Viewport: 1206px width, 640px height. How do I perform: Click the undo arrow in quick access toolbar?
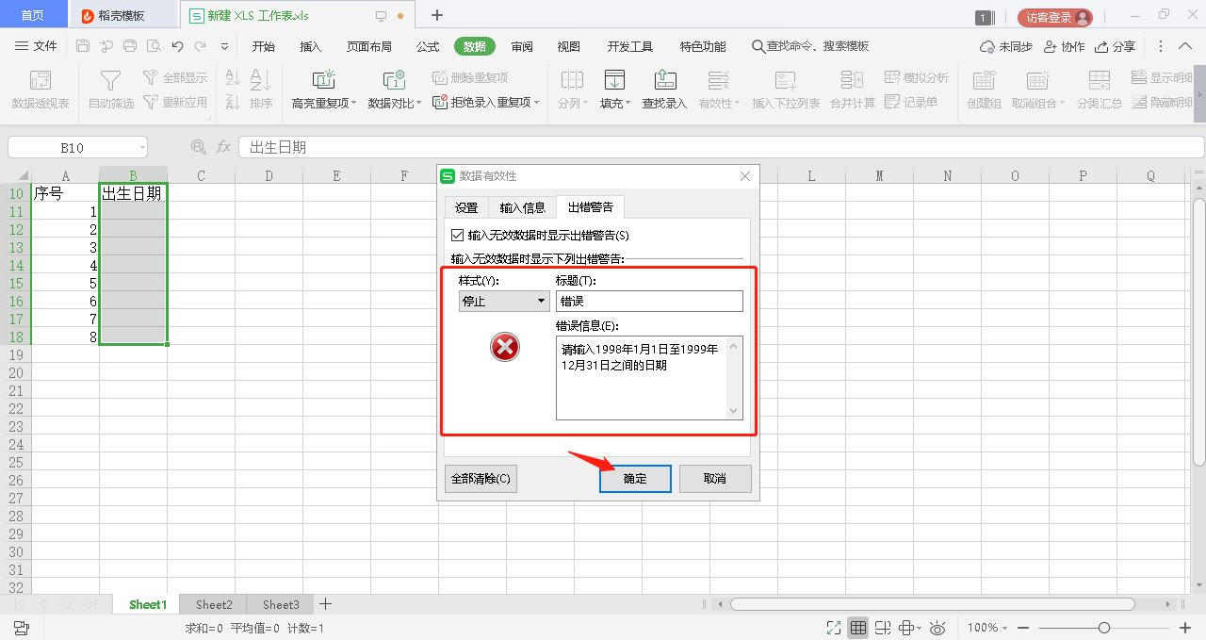pos(177,46)
